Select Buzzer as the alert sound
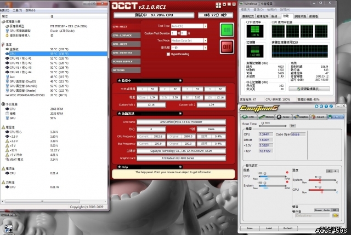The width and height of the screenshot is (351, 235). click(x=318, y=210)
